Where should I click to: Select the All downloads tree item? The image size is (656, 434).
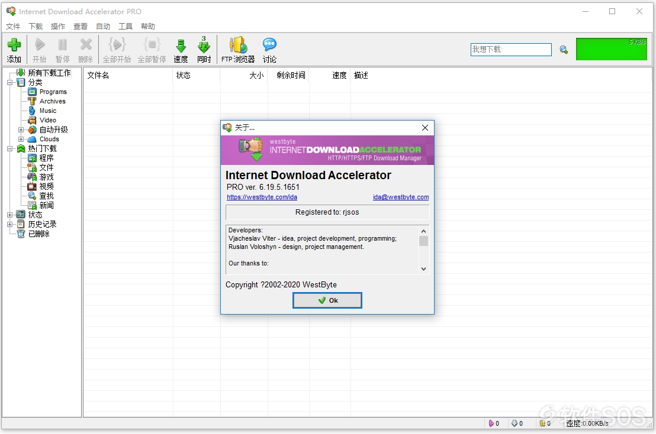tap(49, 73)
